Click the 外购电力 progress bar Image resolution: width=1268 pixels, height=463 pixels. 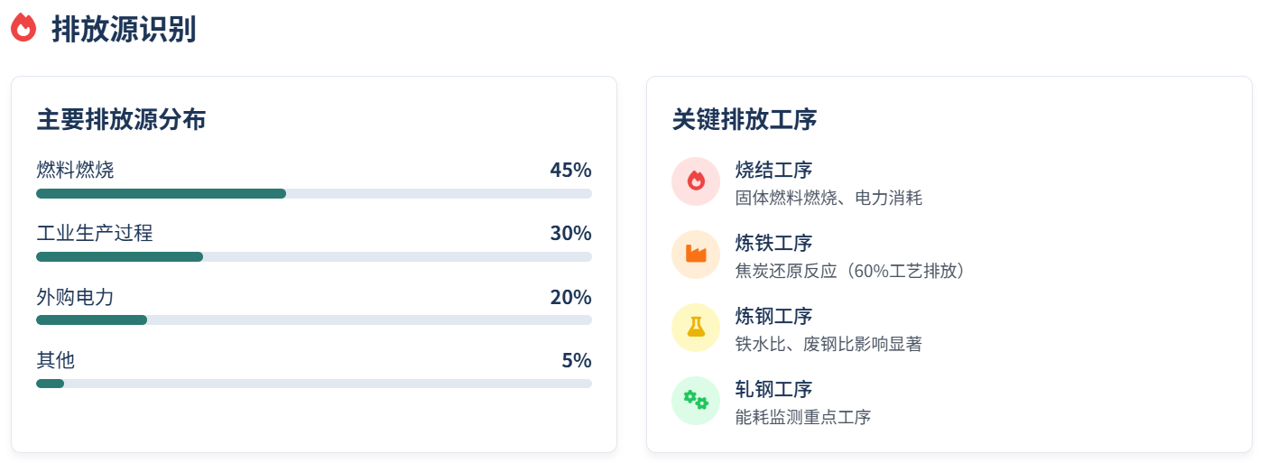pyautogui.click(x=314, y=319)
